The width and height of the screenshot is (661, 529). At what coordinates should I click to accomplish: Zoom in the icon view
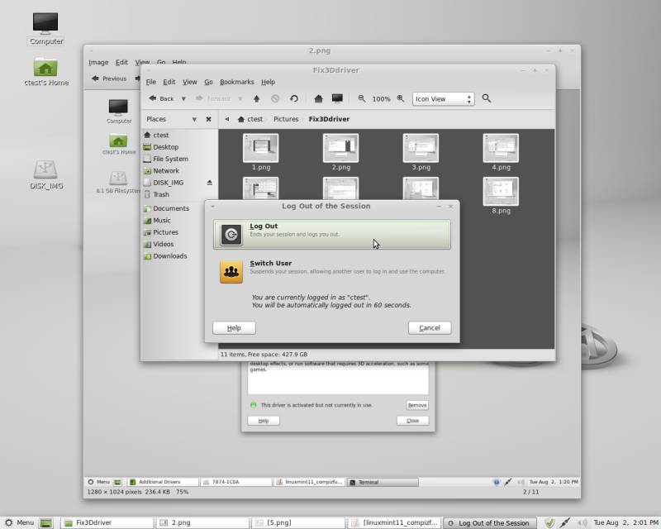(x=401, y=98)
